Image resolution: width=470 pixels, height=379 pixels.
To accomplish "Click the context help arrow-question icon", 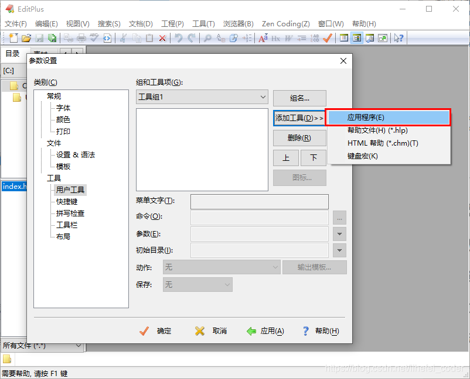I will click(399, 38).
